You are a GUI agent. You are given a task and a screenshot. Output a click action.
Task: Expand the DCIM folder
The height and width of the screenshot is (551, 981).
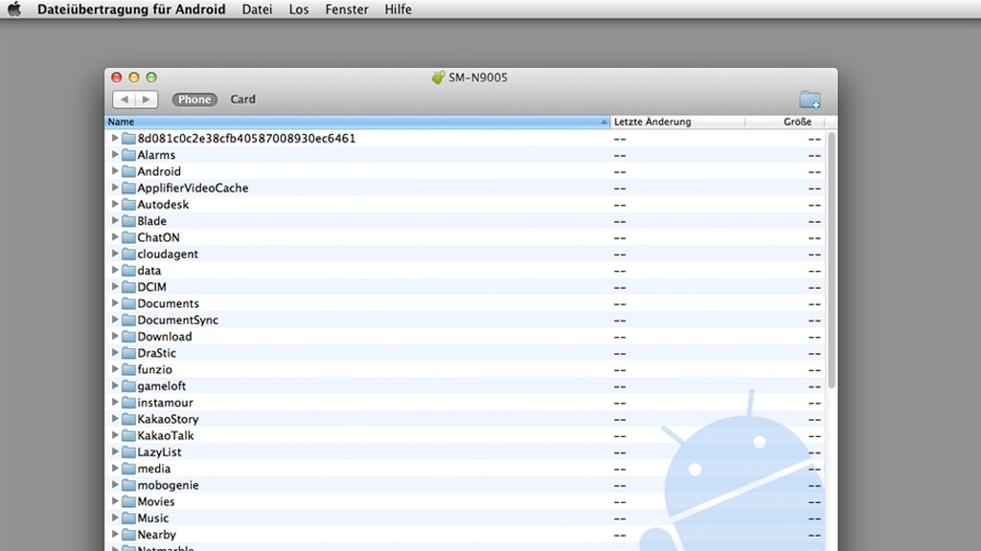tap(115, 287)
